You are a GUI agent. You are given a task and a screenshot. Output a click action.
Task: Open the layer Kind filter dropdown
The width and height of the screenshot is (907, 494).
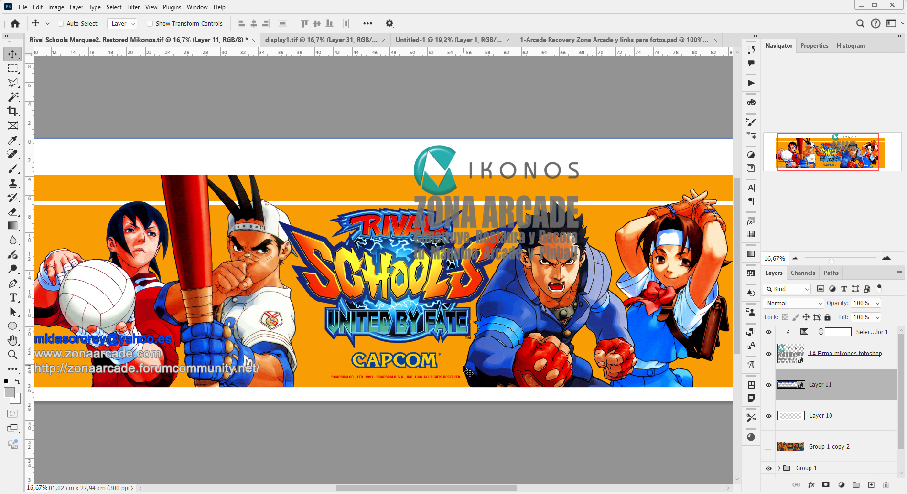(x=787, y=289)
